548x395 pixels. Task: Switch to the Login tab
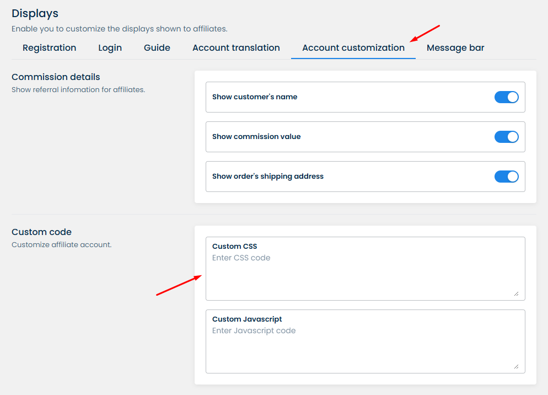click(110, 48)
